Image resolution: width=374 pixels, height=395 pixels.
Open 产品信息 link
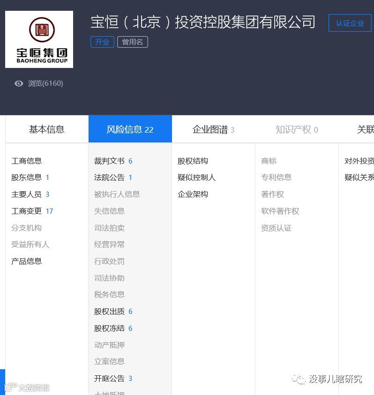click(26, 261)
